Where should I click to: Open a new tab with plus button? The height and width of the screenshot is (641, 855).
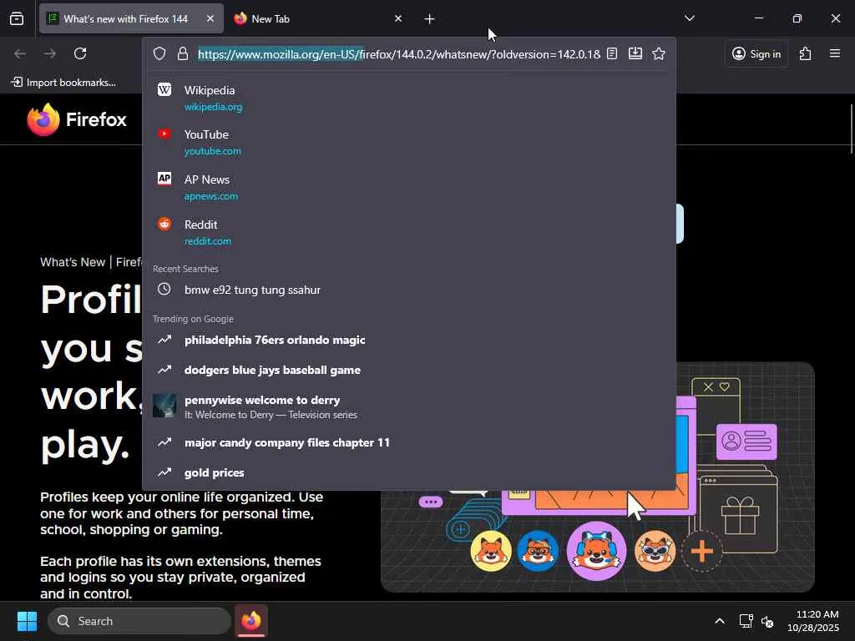(429, 19)
